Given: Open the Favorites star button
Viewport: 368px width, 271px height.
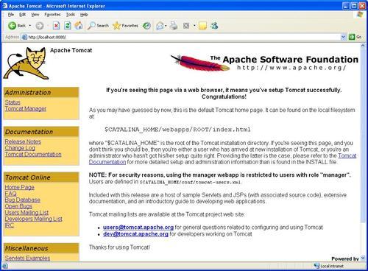Looking at the screenshot, I should [125, 26].
